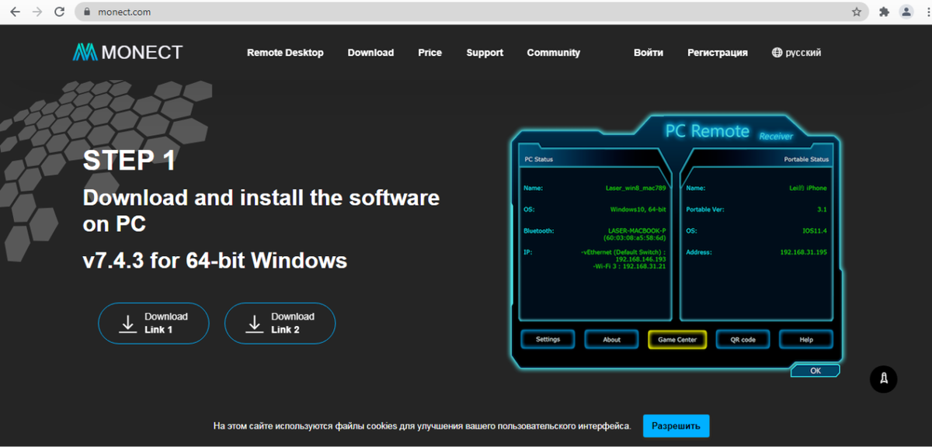Open the Remote Desktop menu item
The width and height of the screenshot is (932, 447).
pos(285,53)
